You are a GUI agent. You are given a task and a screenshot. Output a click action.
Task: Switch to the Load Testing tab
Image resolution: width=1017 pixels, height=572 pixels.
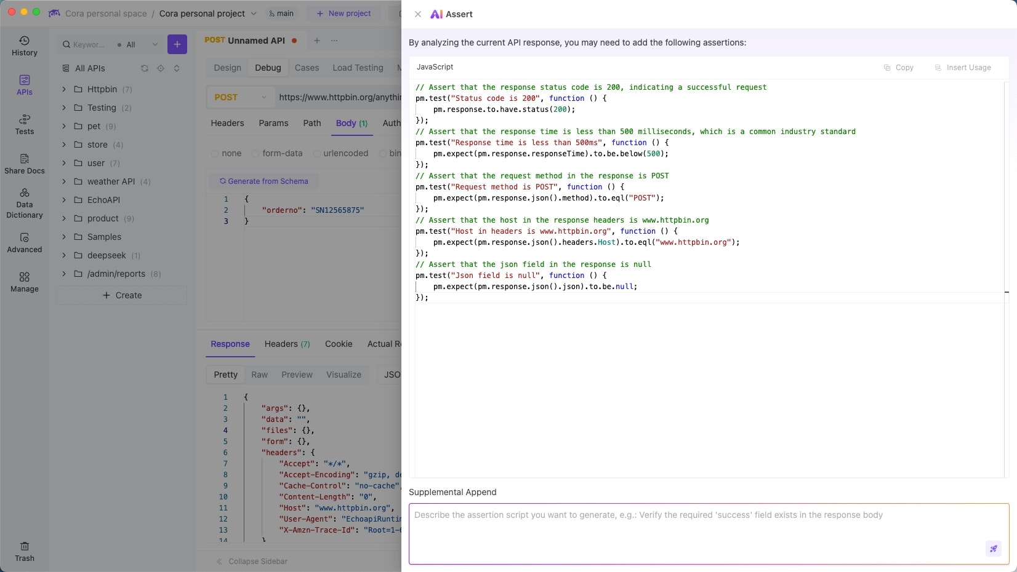tap(358, 68)
